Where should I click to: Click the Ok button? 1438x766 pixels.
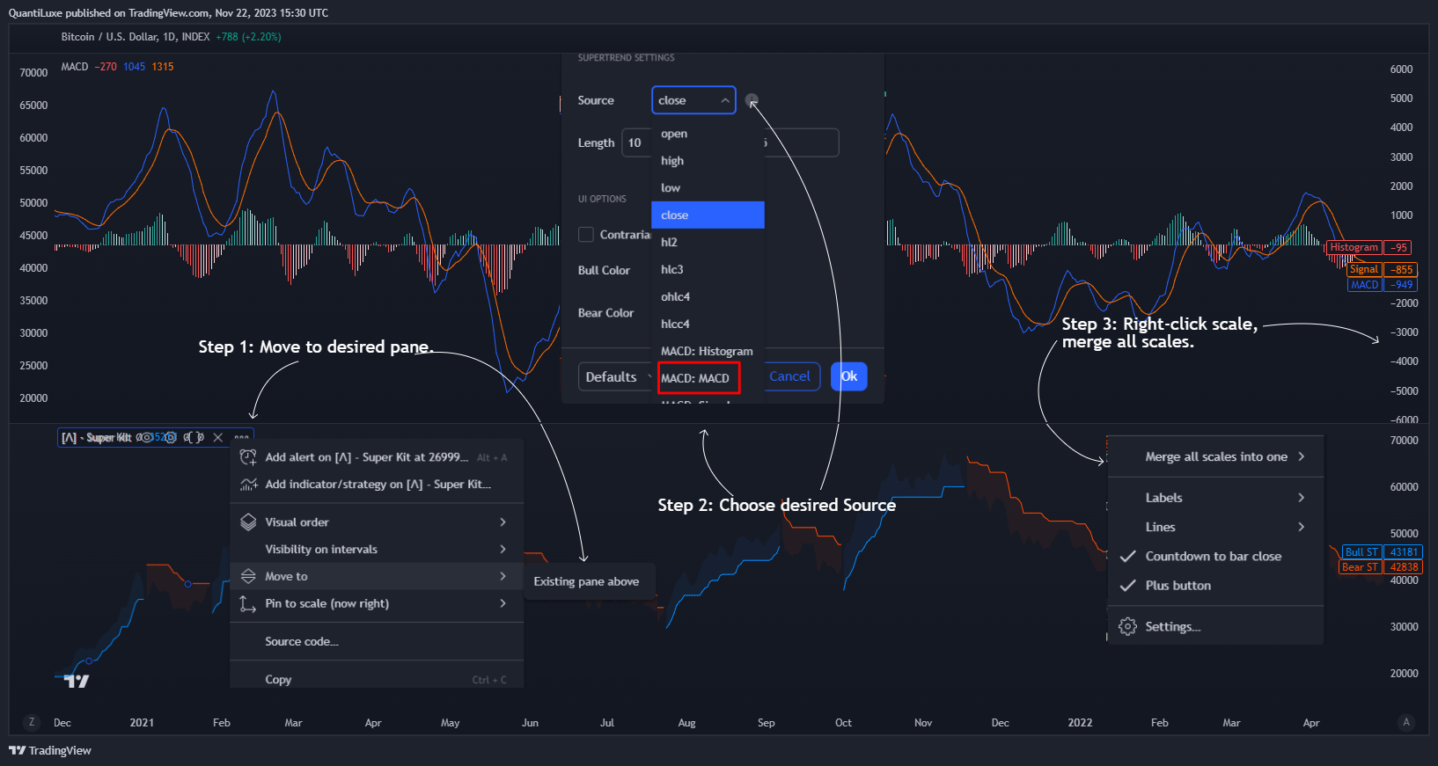point(849,376)
